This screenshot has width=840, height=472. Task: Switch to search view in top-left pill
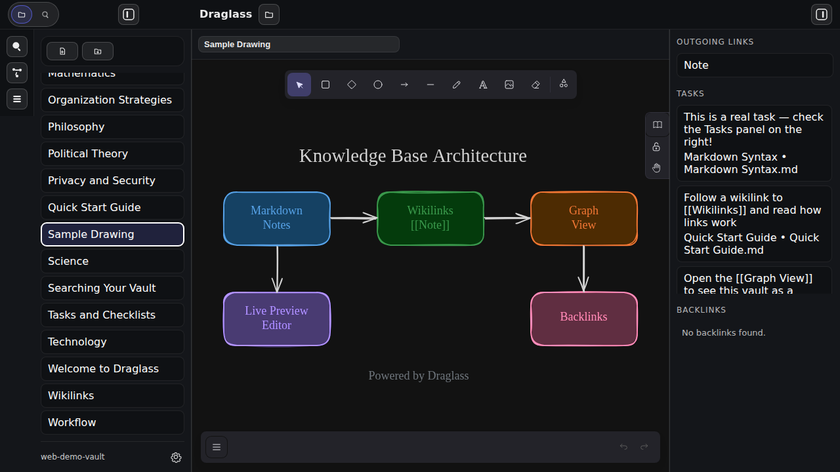click(45, 14)
